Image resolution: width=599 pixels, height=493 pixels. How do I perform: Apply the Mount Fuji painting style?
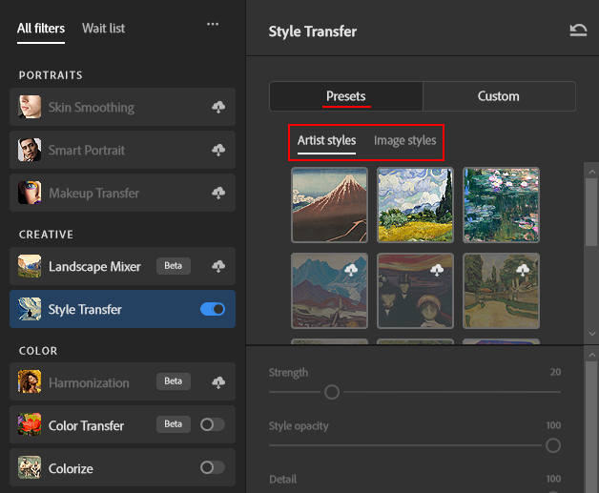click(x=330, y=205)
